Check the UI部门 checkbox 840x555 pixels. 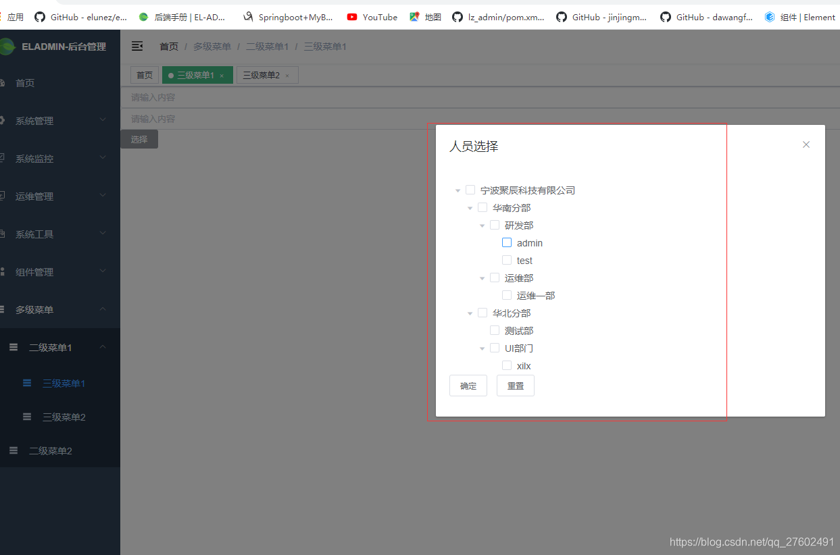495,348
